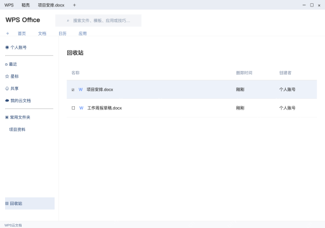The width and height of the screenshot is (325, 228).
Task: Check the 工作周报草稿.docx checkbox
Action: click(73, 108)
